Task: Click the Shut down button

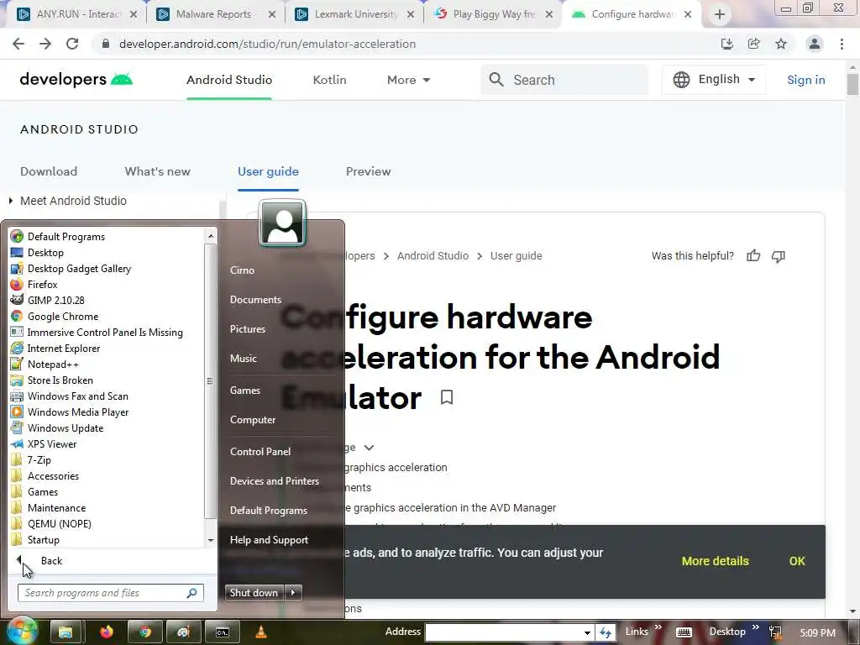Action: tap(254, 592)
